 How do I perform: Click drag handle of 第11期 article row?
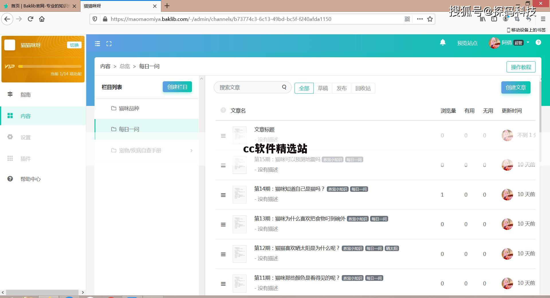[x=223, y=284]
